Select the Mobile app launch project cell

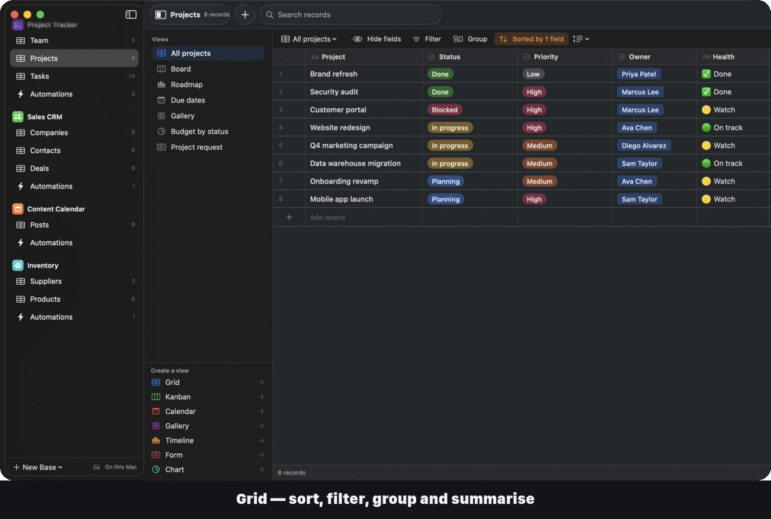pyautogui.click(x=364, y=199)
